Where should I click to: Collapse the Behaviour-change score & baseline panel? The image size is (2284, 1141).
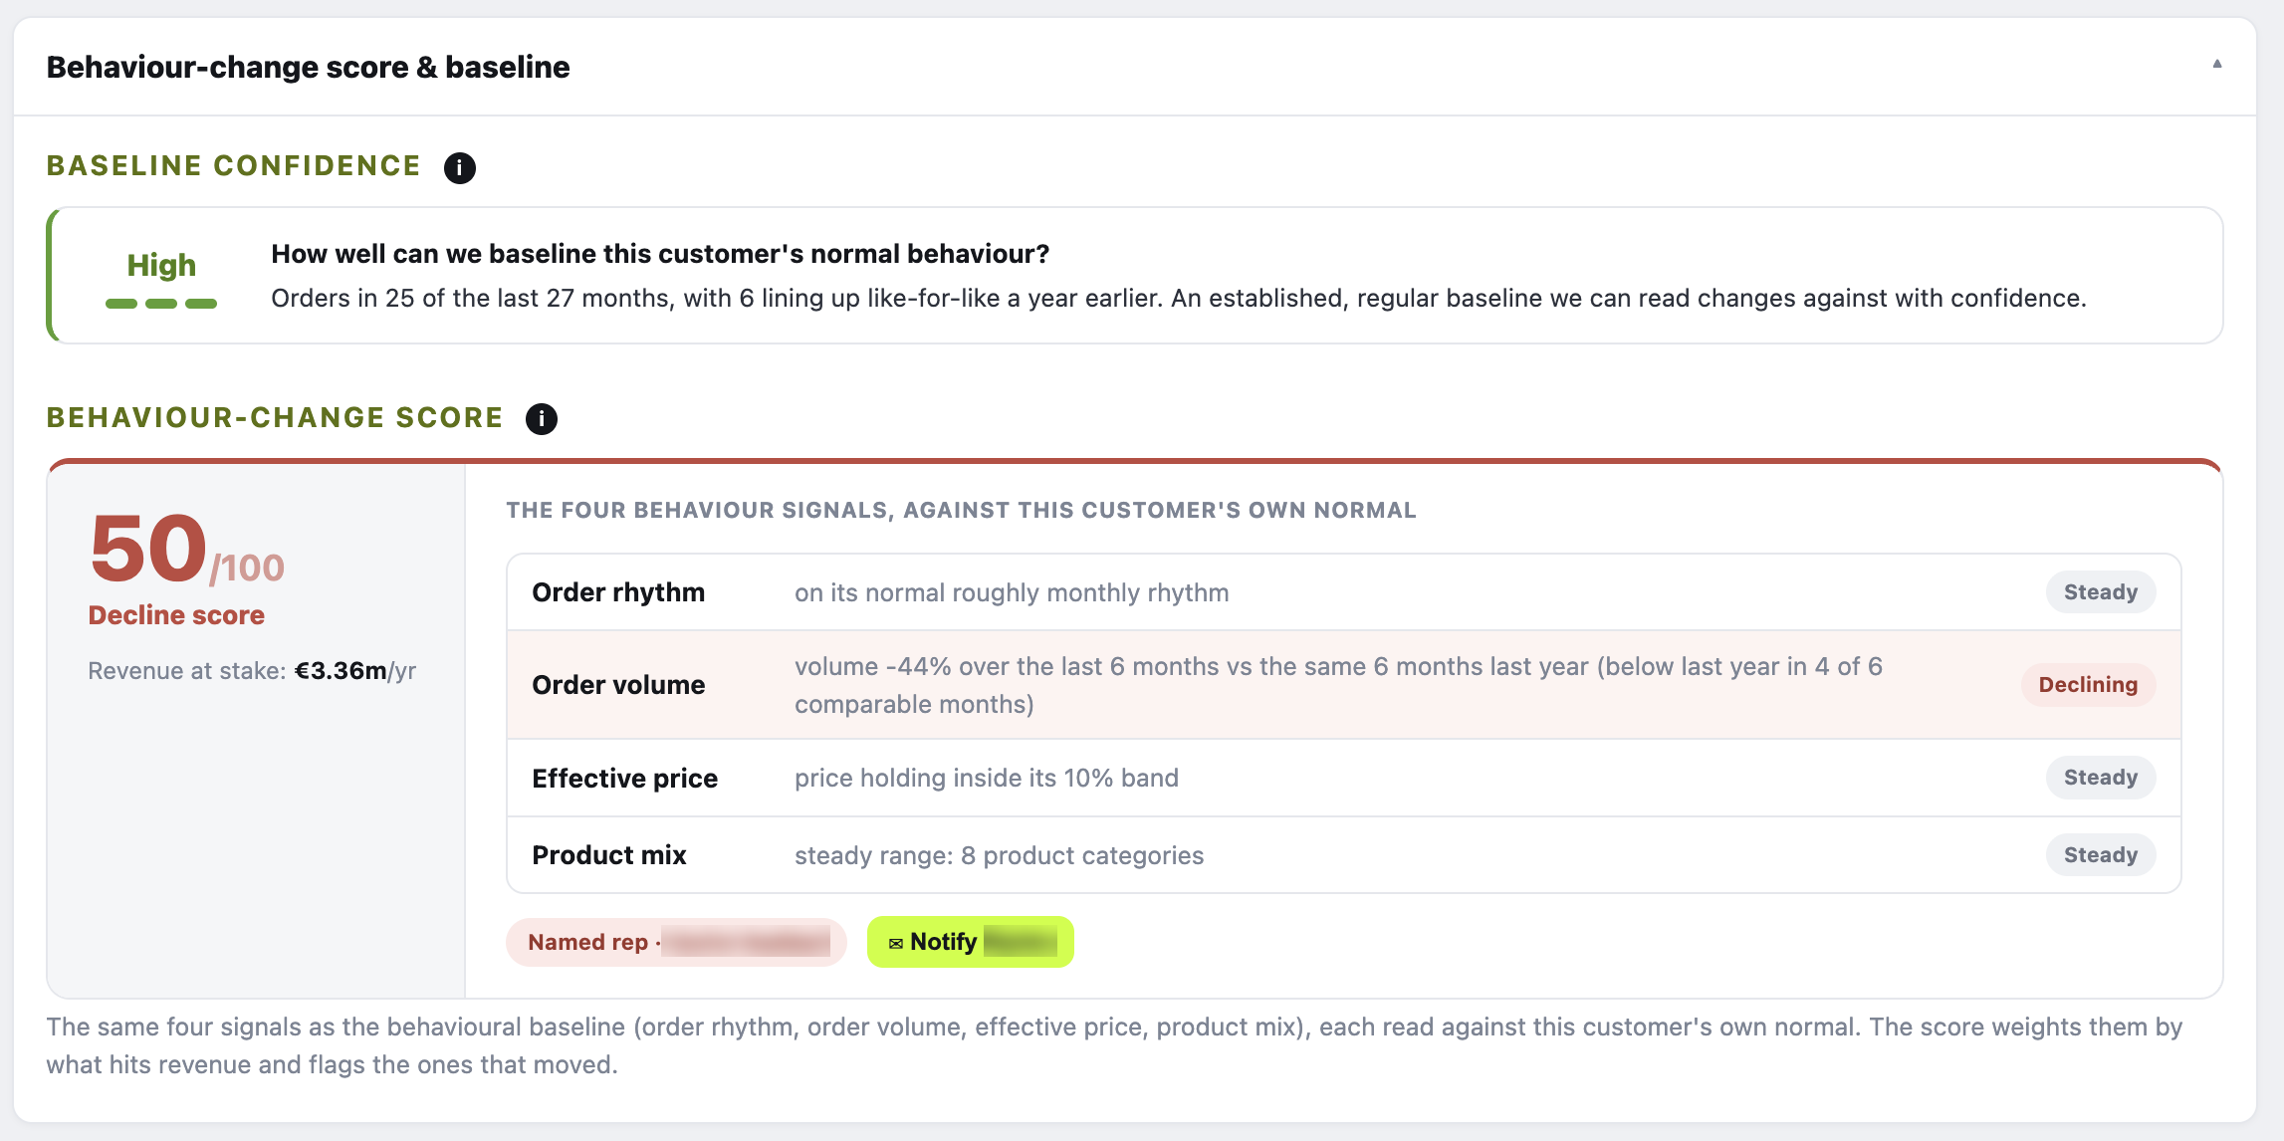click(2216, 64)
